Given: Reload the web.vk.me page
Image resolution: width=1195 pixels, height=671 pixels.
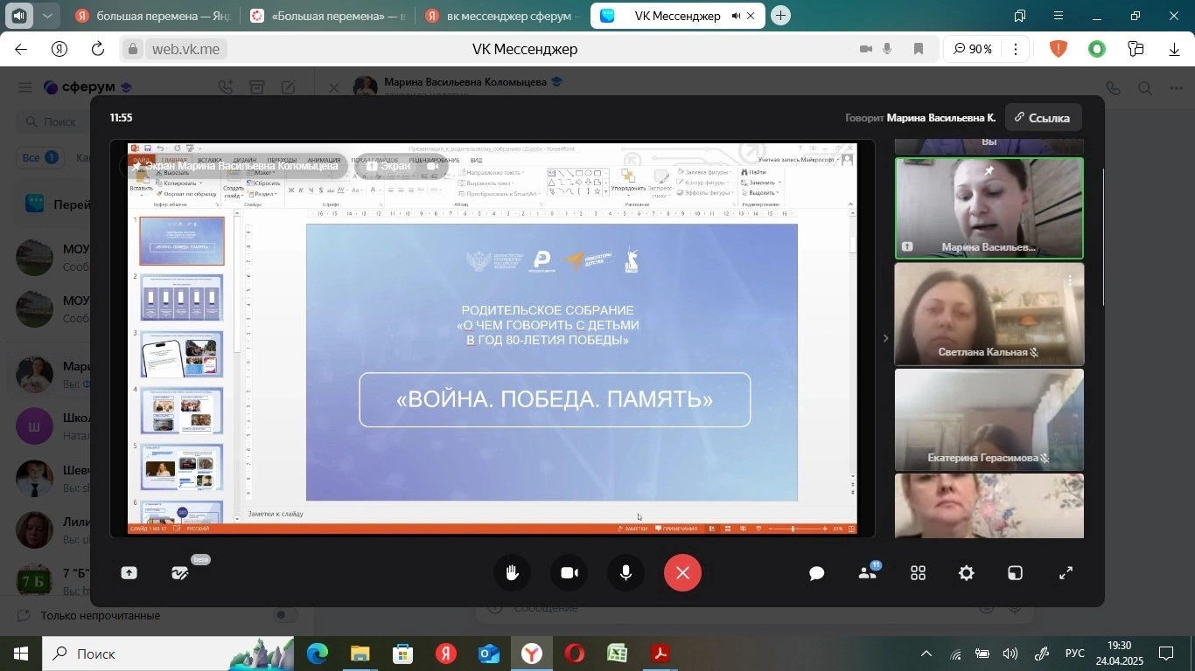Looking at the screenshot, I should 98,49.
